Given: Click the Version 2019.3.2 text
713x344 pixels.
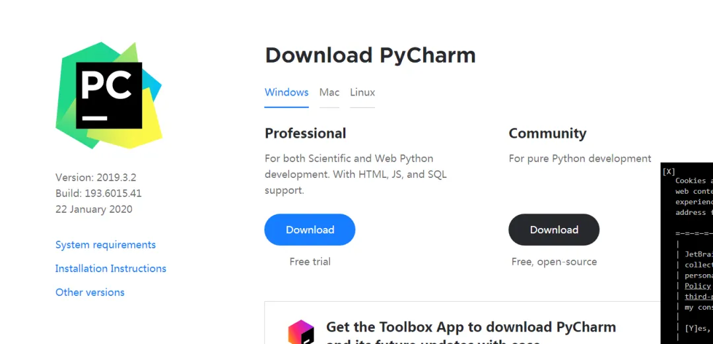Looking at the screenshot, I should [x=96, y=177].
